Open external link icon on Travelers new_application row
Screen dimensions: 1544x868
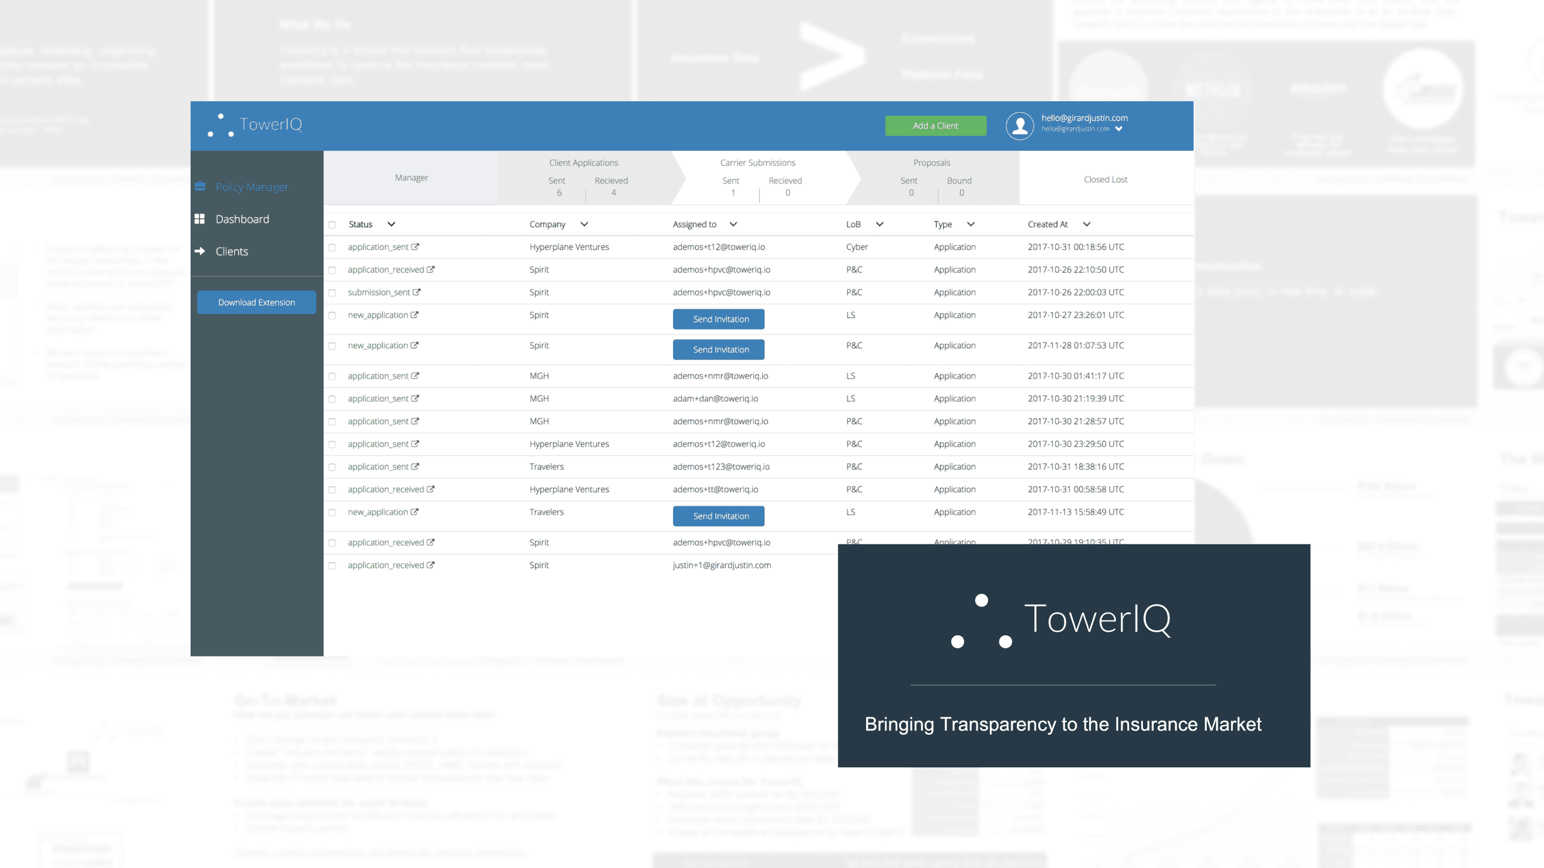coord(415,512)
